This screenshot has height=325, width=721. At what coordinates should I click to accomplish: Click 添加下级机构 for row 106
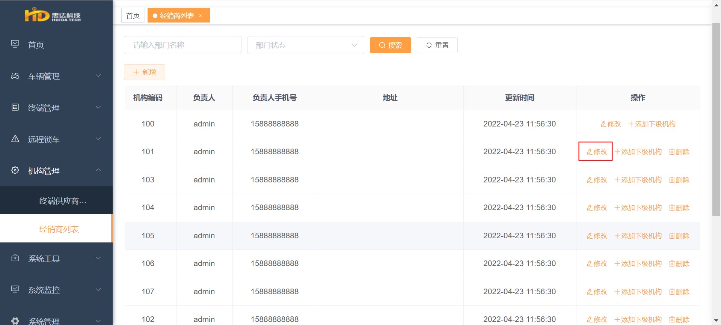pyautogui.click(x=638, y=263)
